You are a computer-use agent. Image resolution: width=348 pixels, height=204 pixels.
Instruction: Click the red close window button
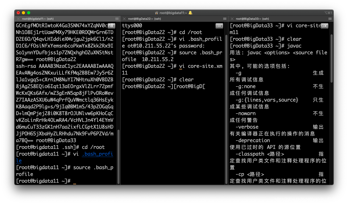(x=18, y=13)
